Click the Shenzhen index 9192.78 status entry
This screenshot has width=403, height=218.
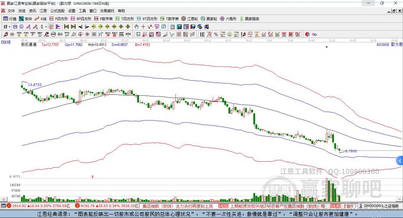[107, 206]
